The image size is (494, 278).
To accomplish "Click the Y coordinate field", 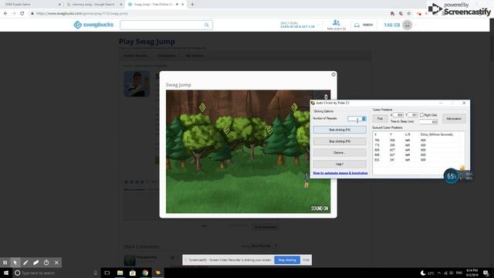I will click(x=413, y=115).
